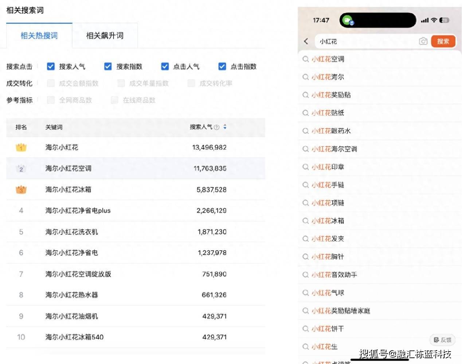The image size is (462, 364).
Task: Toggle the 点击人气 checkbox
Action: point(165,66)
